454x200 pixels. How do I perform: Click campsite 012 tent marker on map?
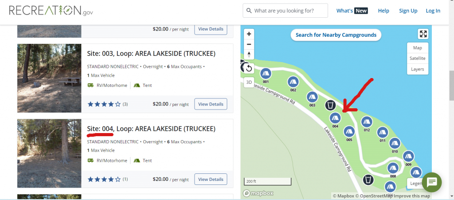(366, 122)
